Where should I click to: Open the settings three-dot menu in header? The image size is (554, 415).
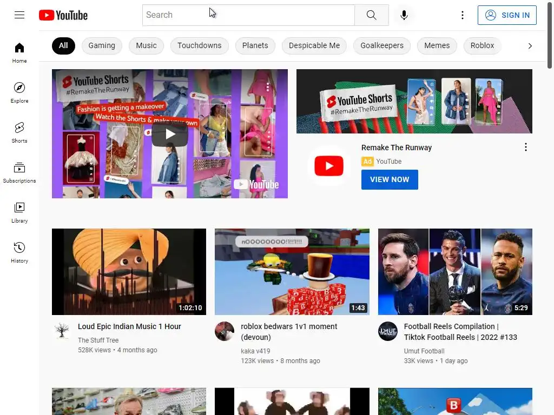(x=463, y=15)
